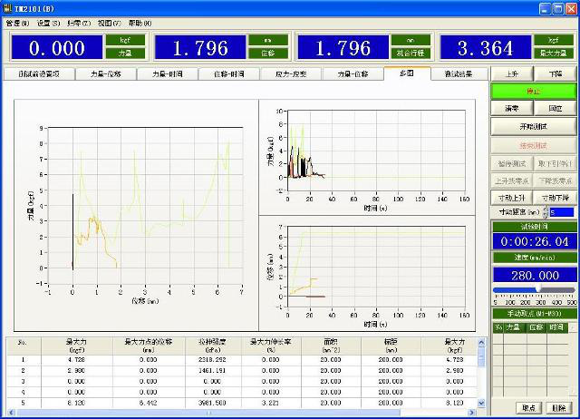Click the 寸动下降 jog-down button
The image size is (580, 419).
pos(556,197)
